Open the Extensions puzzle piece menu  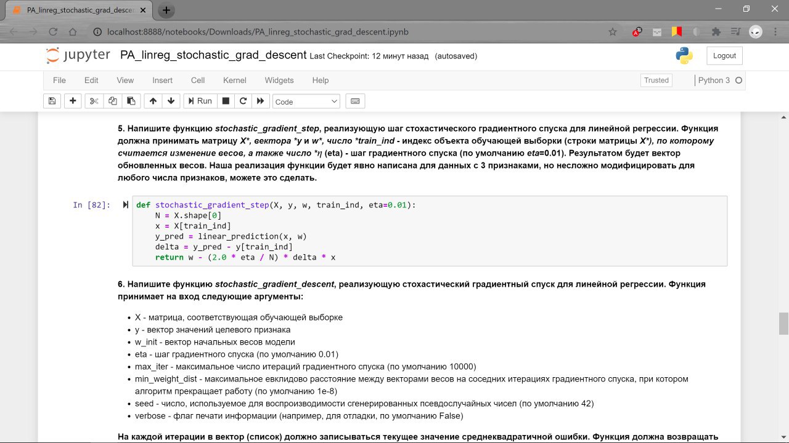[x=716, y=32]
